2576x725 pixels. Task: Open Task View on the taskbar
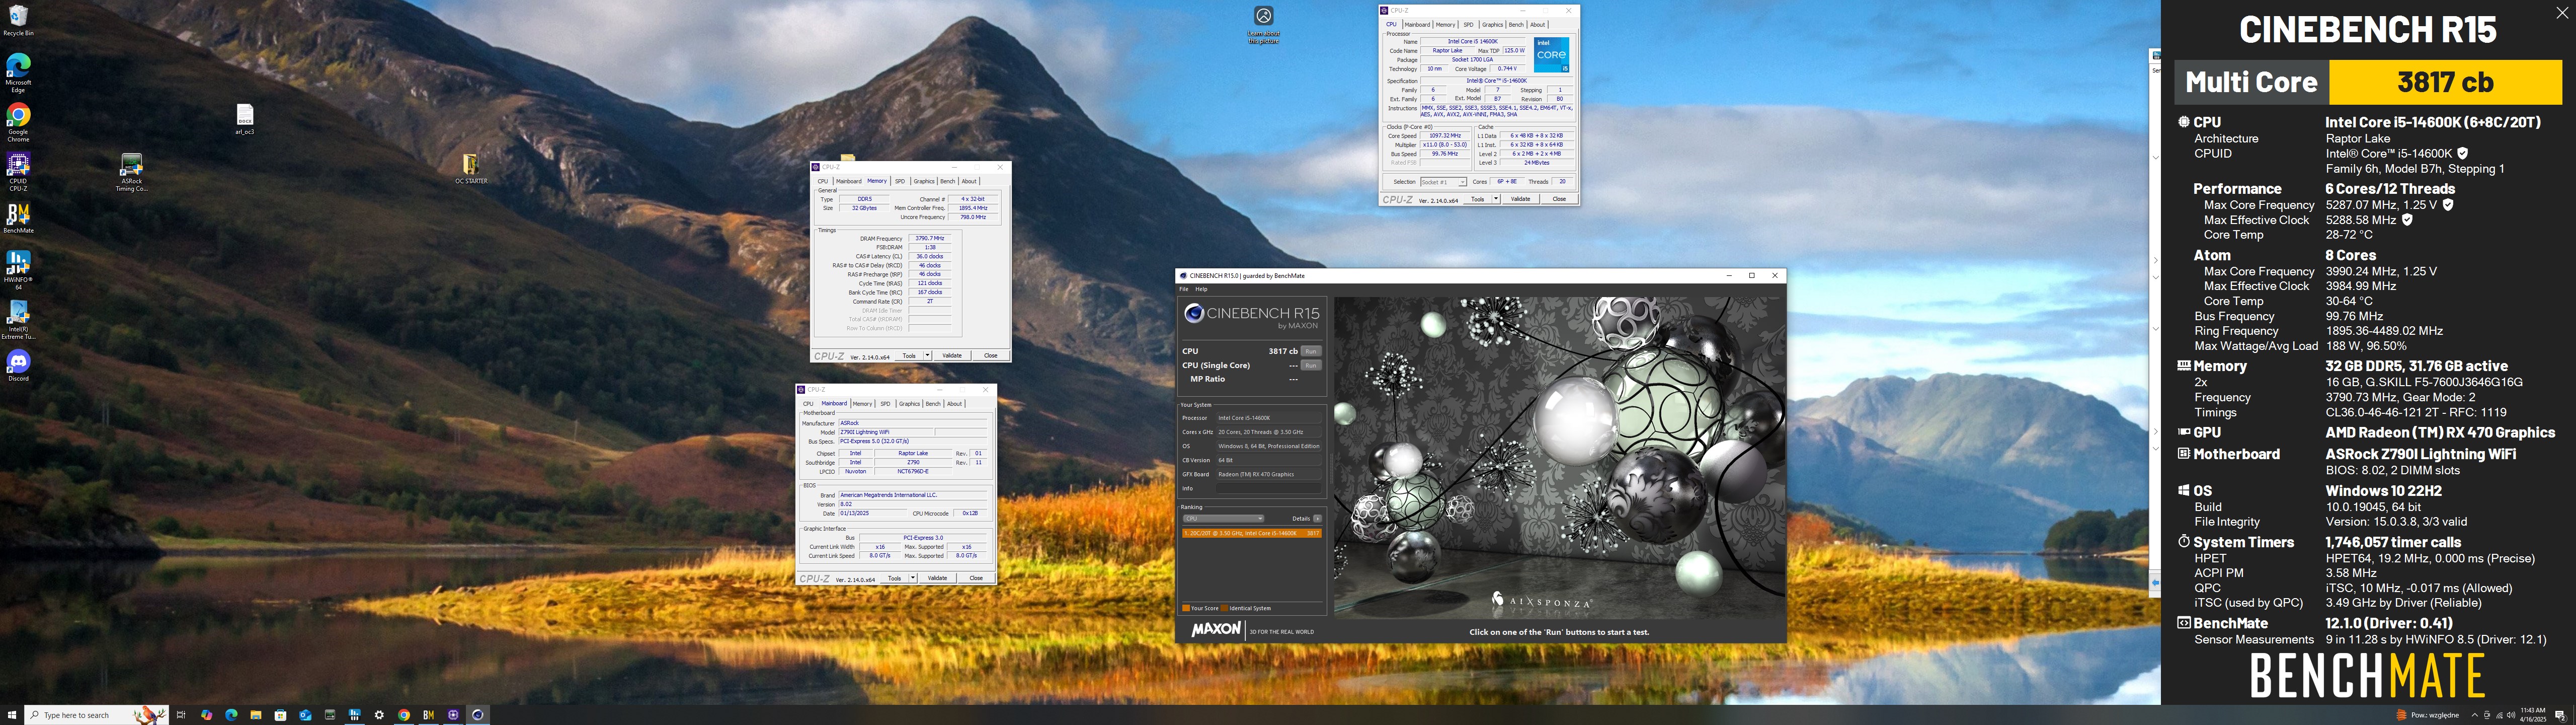(x=181, y=715)
